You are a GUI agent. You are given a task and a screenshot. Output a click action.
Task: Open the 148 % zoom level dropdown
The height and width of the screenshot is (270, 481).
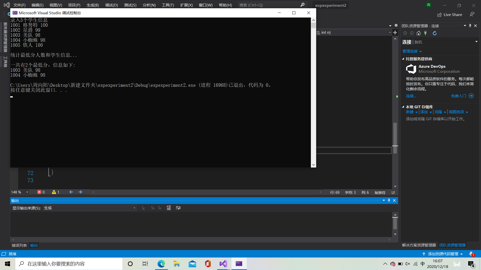point(27,192)
